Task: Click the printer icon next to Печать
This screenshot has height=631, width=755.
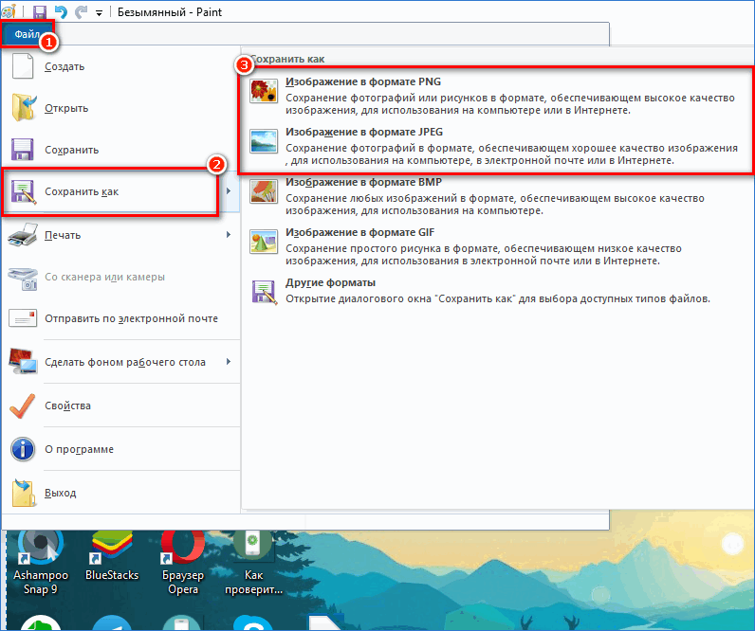Action: pos(23,235)
